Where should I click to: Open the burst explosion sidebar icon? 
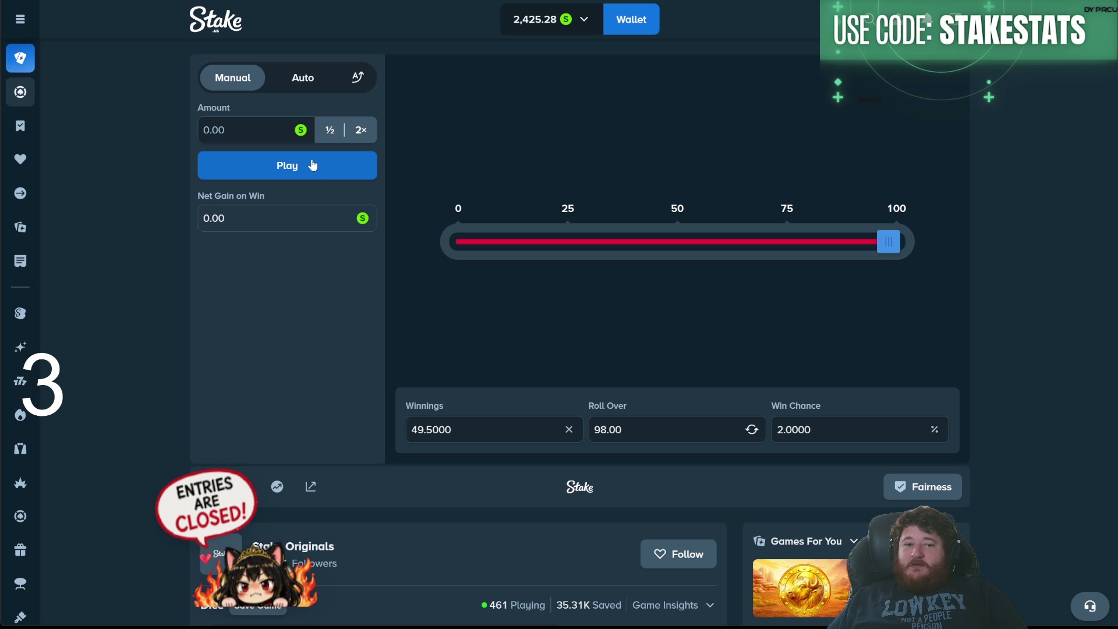click(20, 483)
